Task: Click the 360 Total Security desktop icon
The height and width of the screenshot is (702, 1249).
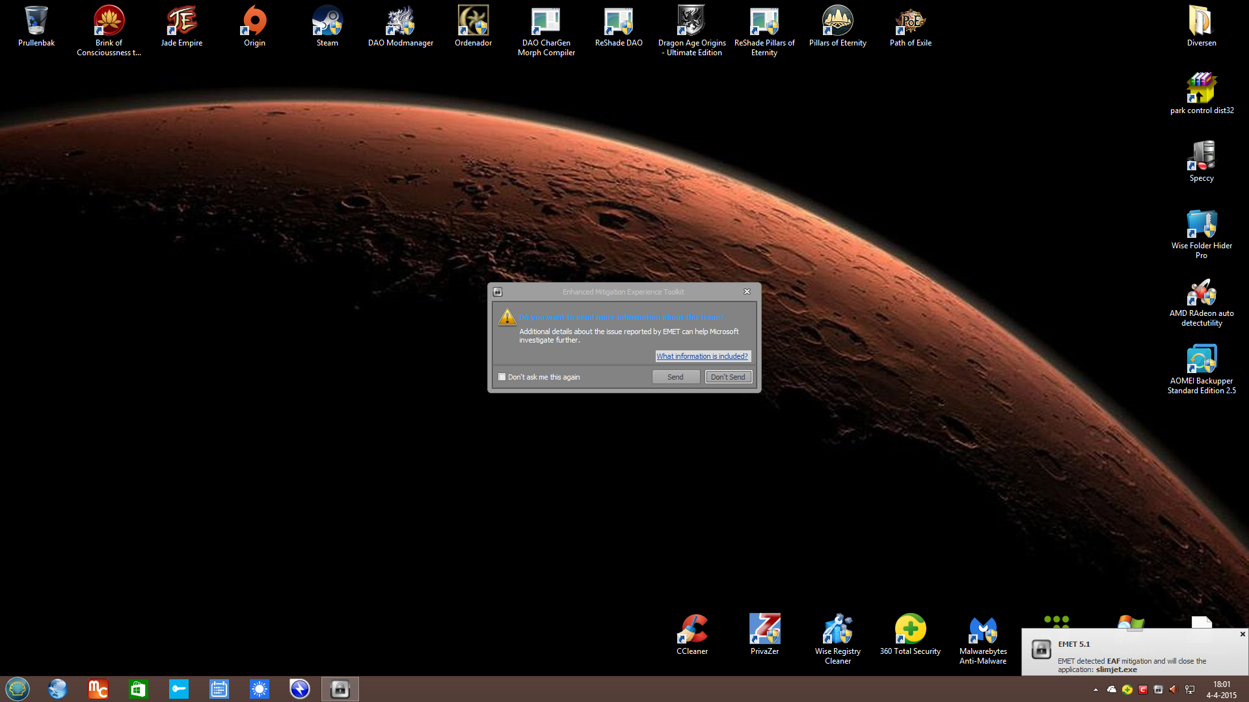Action: tap(909, 634)
